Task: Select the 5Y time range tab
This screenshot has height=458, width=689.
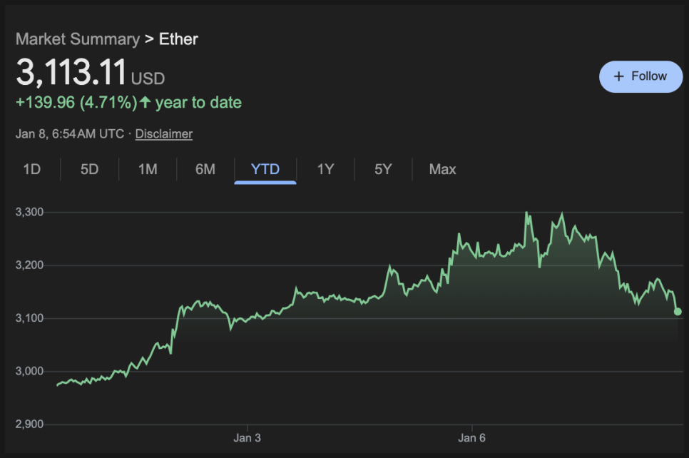Action: [383, 169]
